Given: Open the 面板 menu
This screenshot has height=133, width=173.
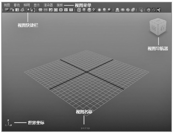Looking at the screenshot, I should pos(60,5).
